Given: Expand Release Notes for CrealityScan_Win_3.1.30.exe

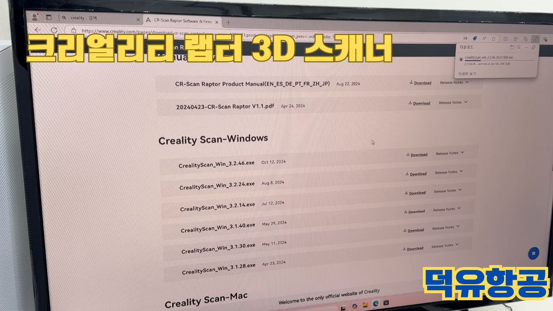Looking at the screenshot, I should click(x=446, y=227).
